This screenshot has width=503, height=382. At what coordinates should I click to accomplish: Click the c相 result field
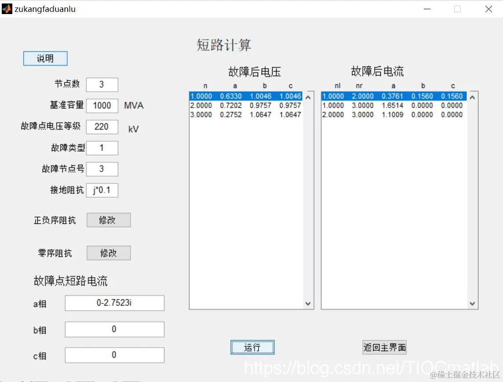click(114, 355)
